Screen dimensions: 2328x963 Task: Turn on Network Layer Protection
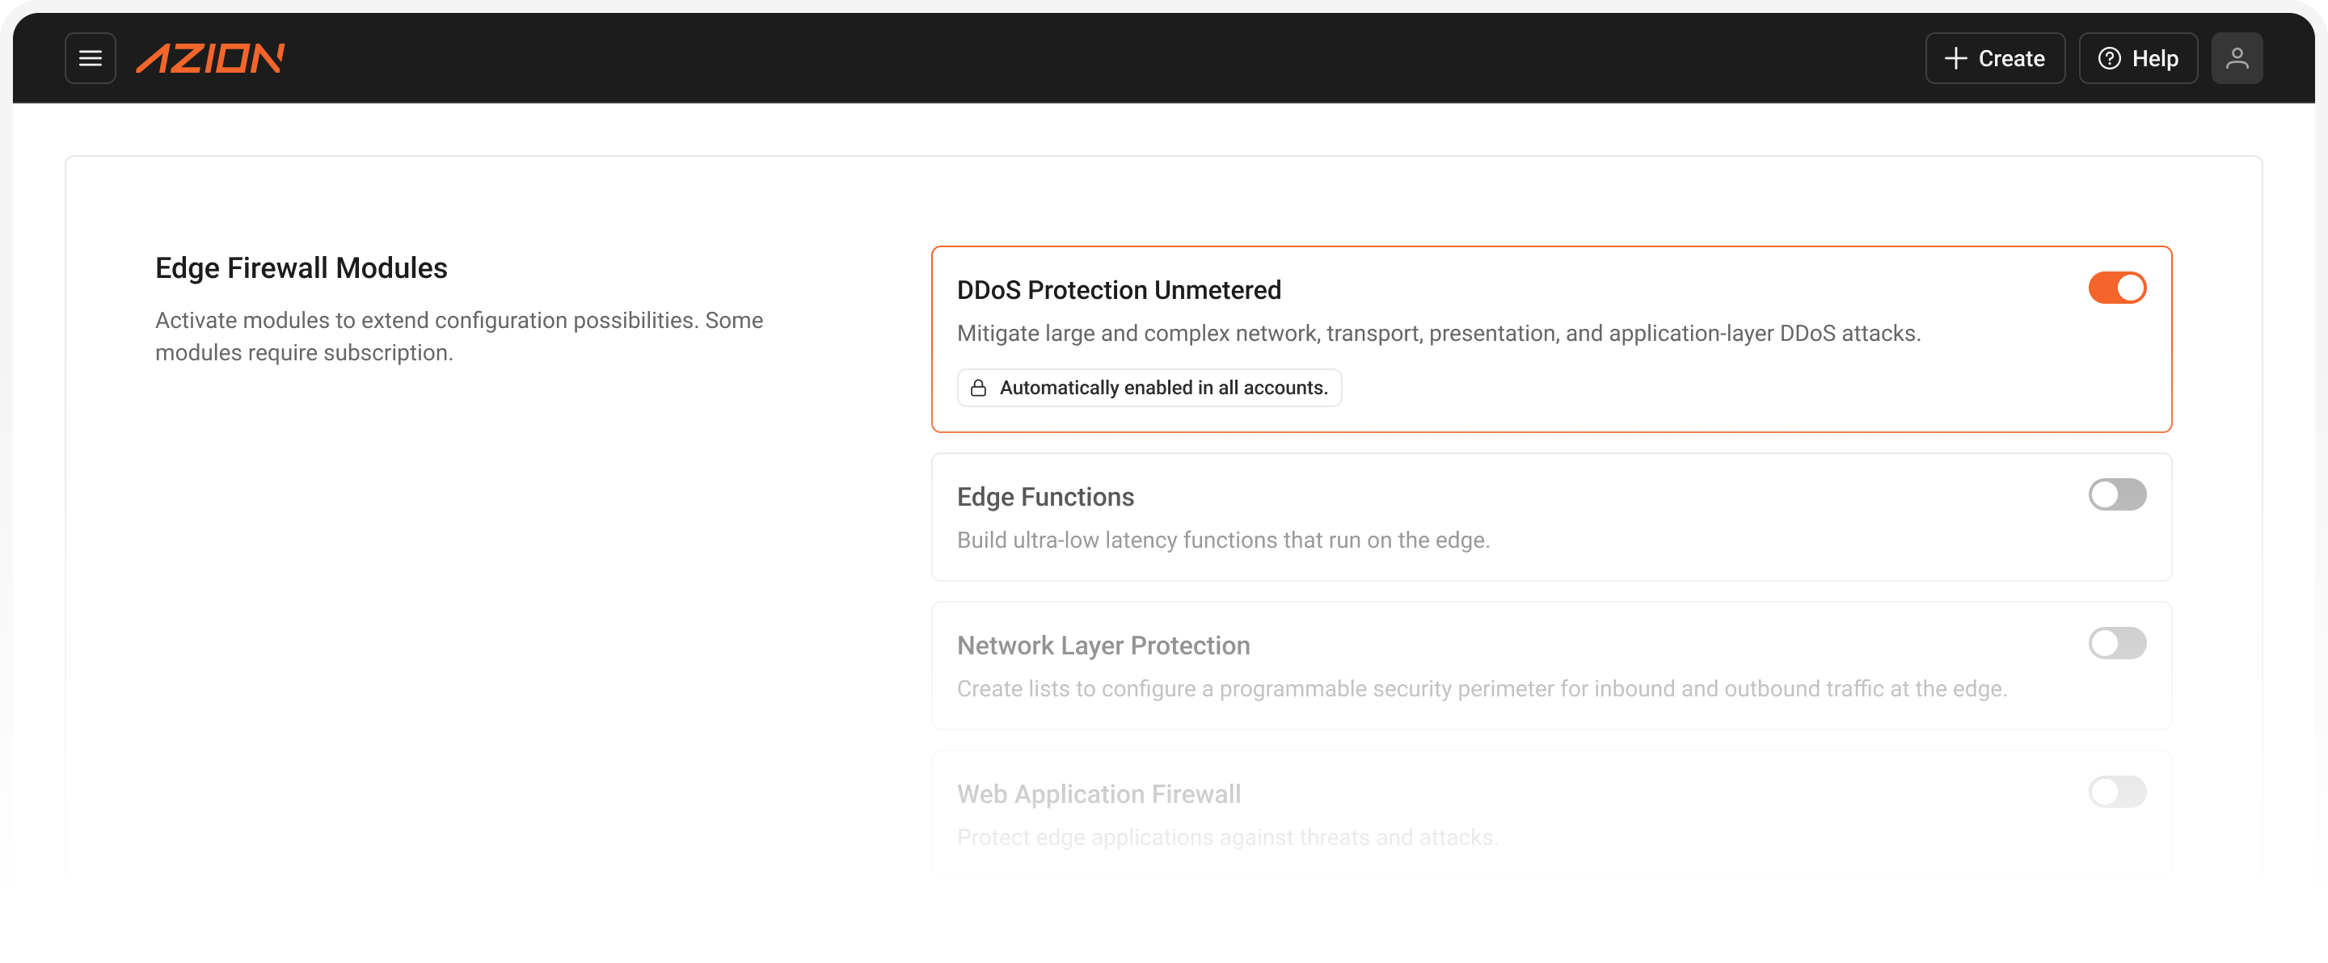tap(2116, 644)
